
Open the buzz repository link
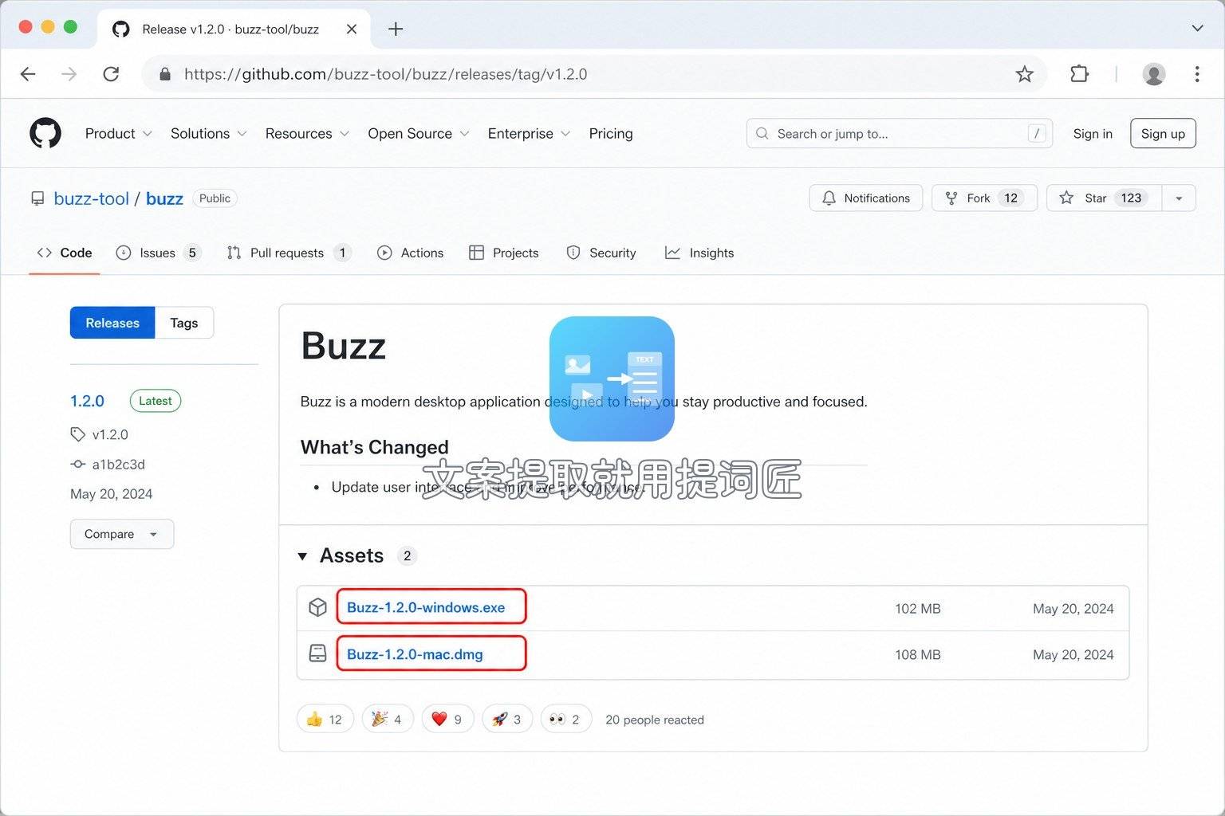coord(164,198)
